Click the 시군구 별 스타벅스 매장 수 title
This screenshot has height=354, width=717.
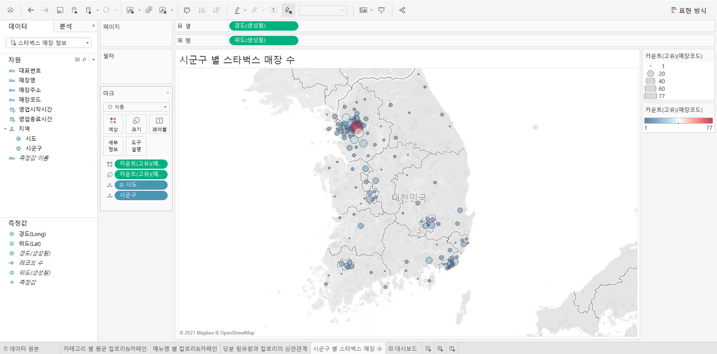click(x=237, y=59)
